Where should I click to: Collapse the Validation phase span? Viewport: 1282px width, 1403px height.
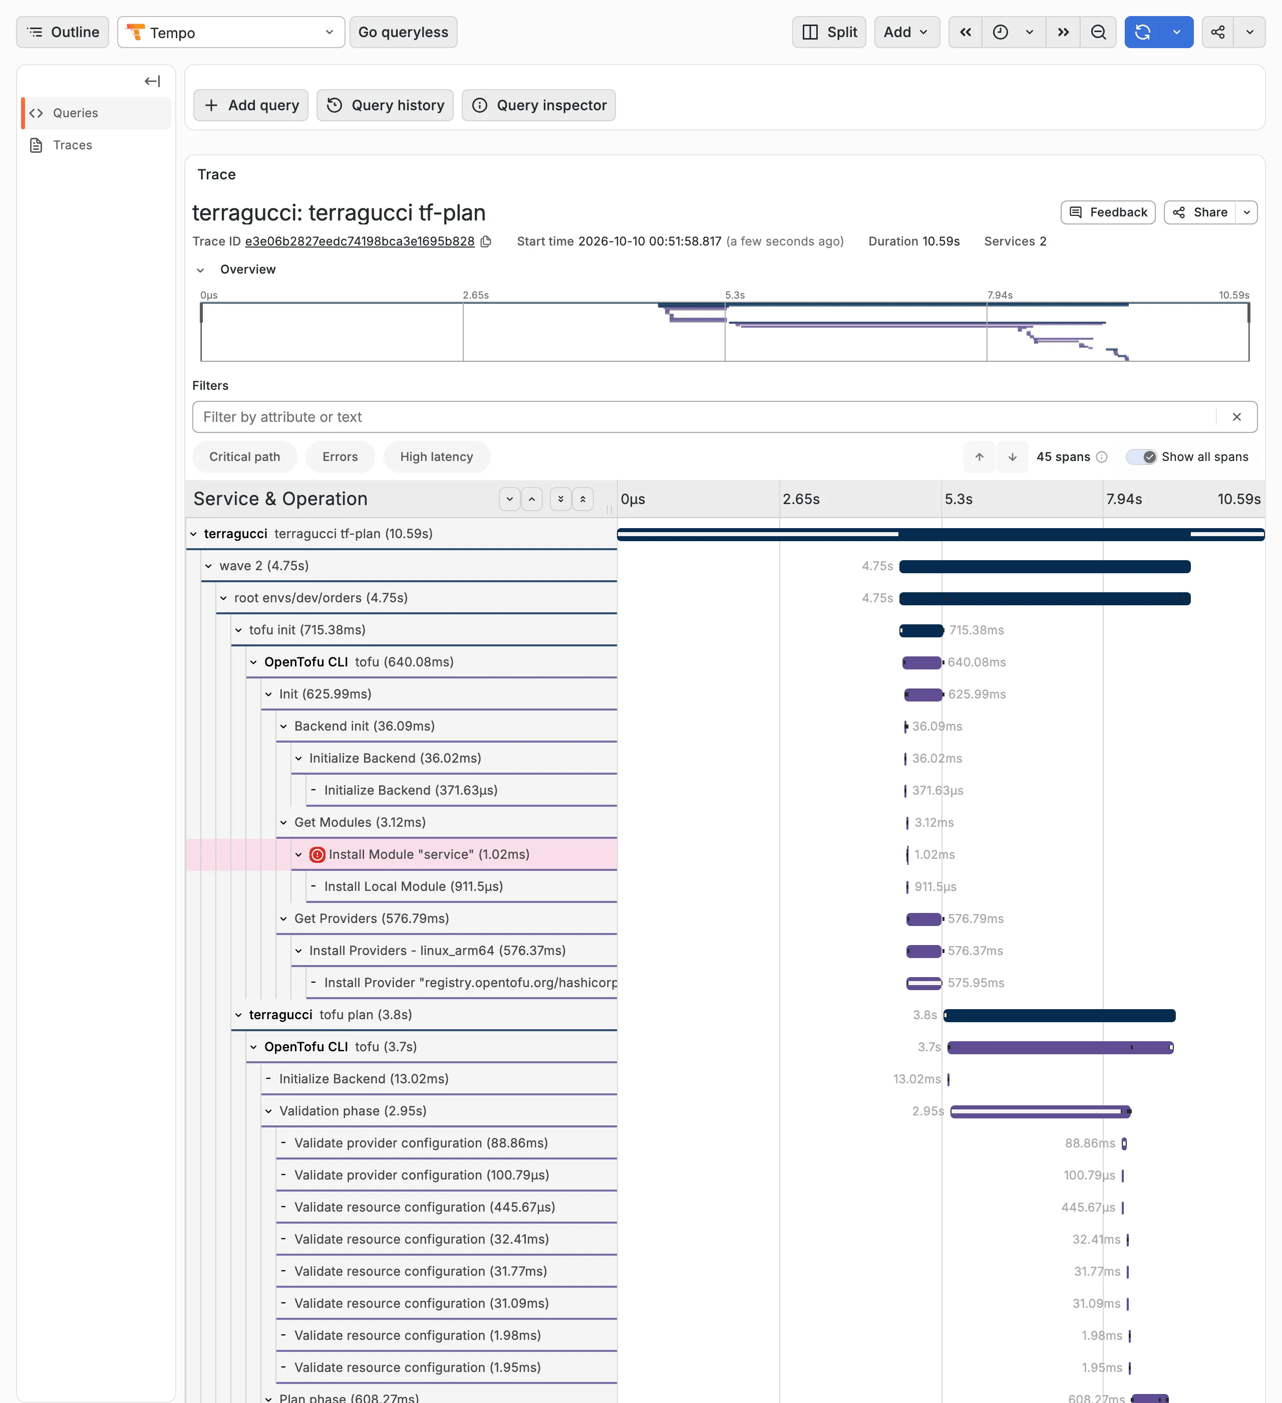point(268,1111)
